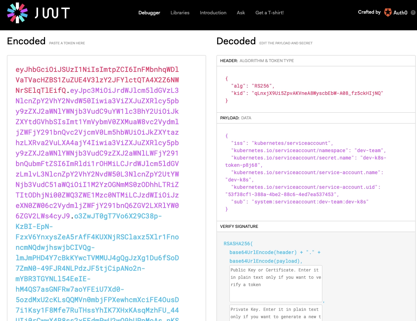This screenshot has width=417, height=321.
Task: Click the Get a T-shirt! link
Action: point(269,13)
